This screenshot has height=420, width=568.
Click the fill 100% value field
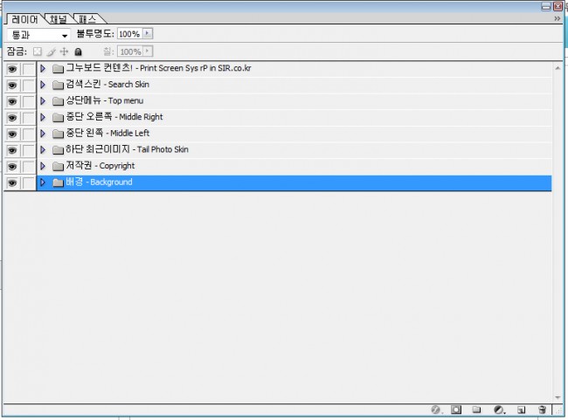pos(129,51)
